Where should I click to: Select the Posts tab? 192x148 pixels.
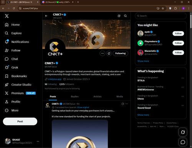click(x=53, y=97)
